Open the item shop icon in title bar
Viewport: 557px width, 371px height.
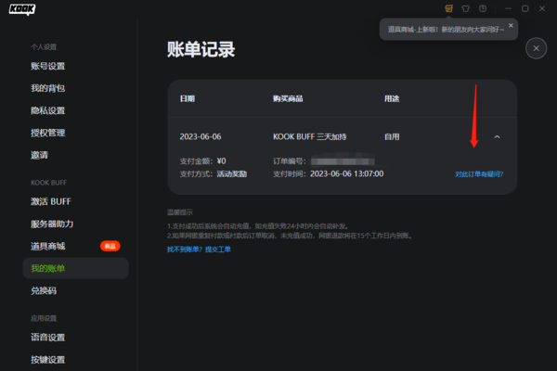tap(449, 8)
